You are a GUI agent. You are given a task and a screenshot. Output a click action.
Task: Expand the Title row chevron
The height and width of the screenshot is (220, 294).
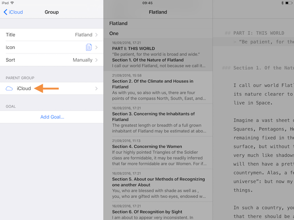(97, 35)
